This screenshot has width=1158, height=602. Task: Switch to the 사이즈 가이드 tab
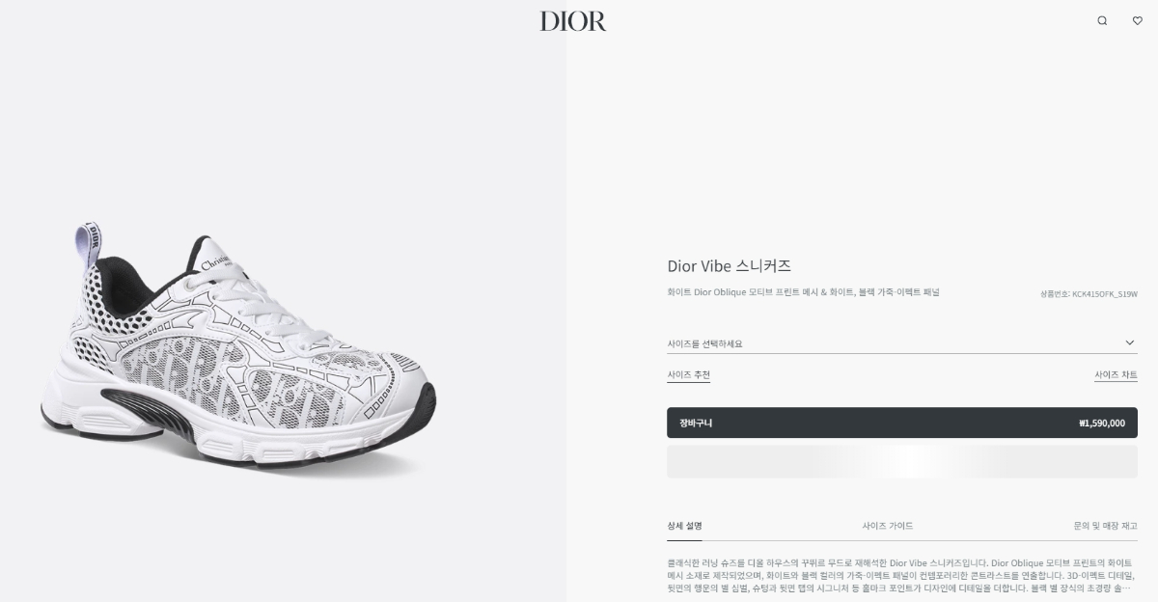(x=888, y=526)
